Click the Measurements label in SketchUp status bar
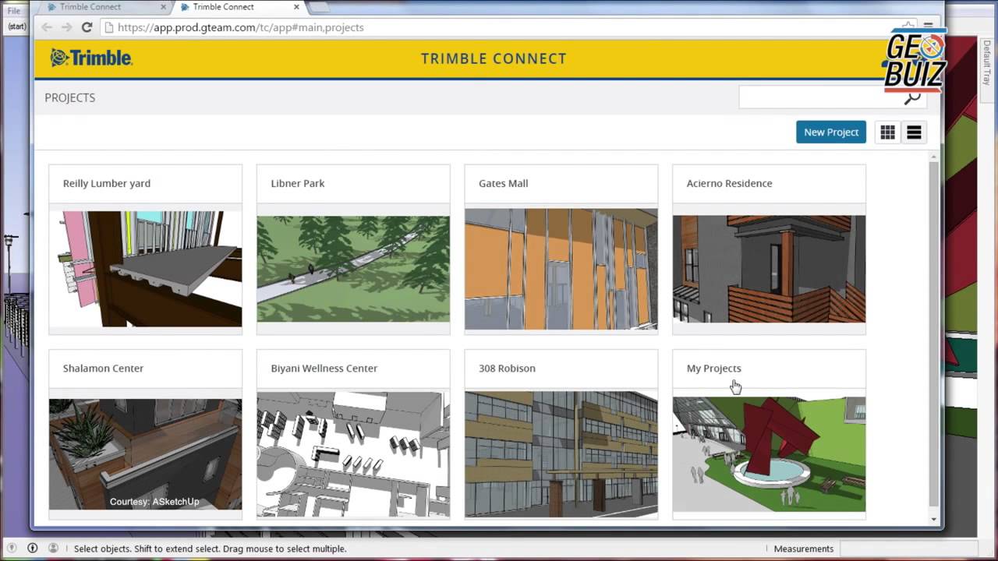Viewport: 998px width, 561px height. tap(803, 549)
